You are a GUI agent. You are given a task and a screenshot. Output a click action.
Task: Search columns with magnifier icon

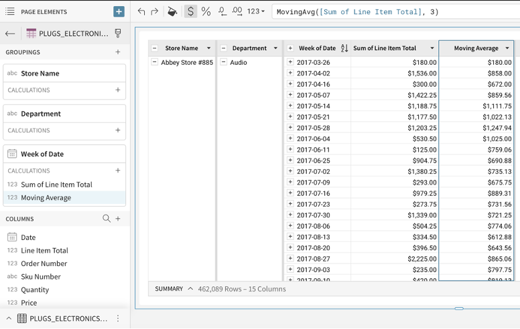click(106, 219)
